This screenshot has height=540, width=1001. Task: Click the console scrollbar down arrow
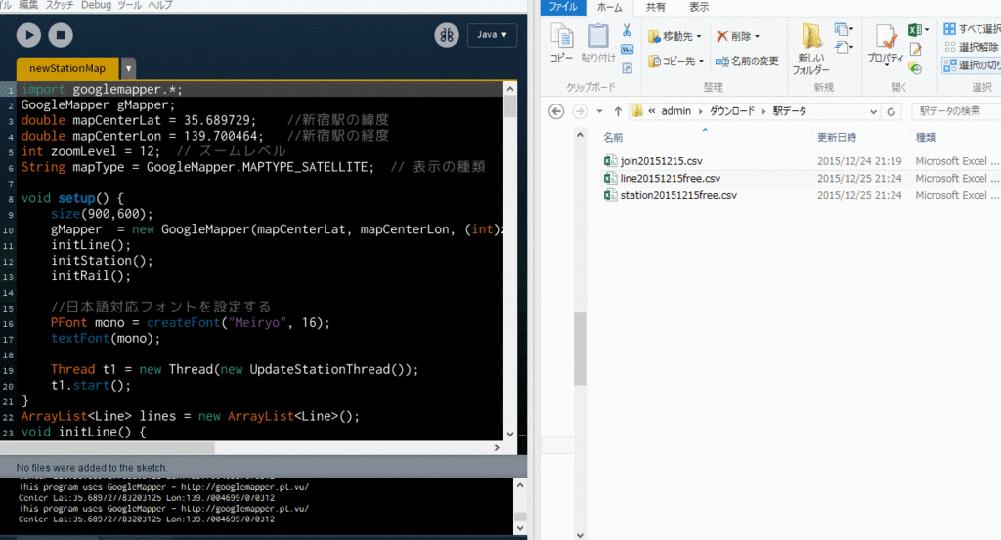tap(520, 528)
